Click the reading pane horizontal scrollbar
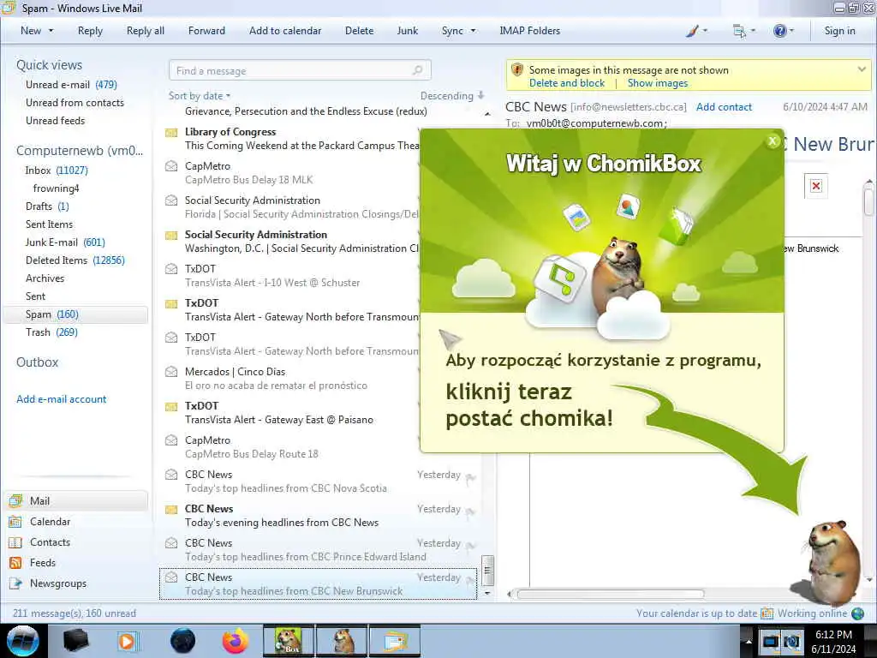The width and height of the screenshot is (877, 658). [x=610, y=594]
